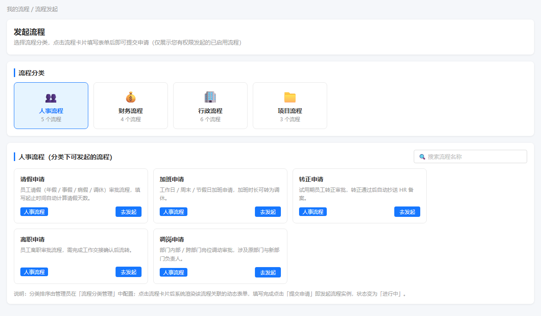This screenshot has width=541, height=316.
Task: Launch 转正申请 using its 去发起 button
Action: pyautogui.click(x=407, y=212)
